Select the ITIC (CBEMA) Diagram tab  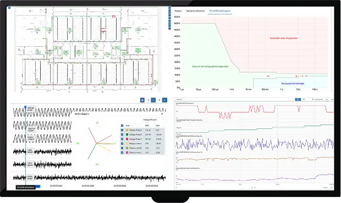[x=220, y=11]
